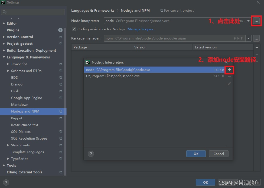Open the Plugins settings page

tap(13, 30)
